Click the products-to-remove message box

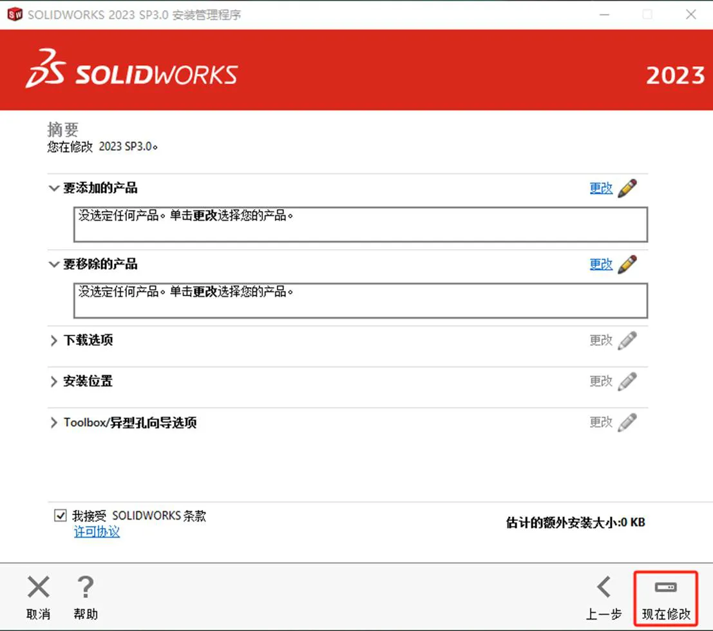coord(361,301)
